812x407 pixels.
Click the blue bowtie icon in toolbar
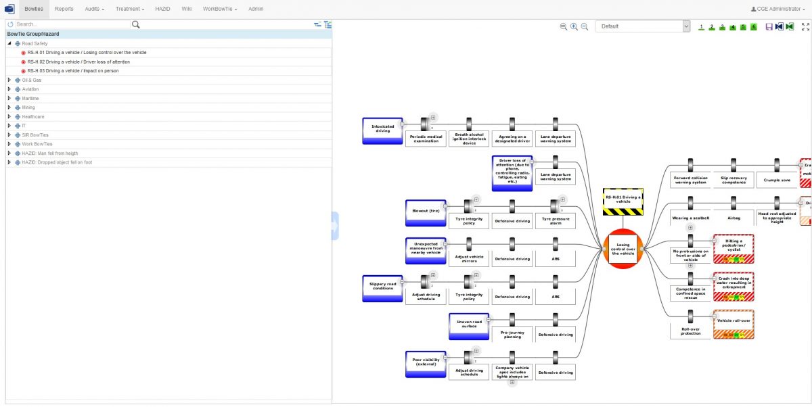[779, 26]
